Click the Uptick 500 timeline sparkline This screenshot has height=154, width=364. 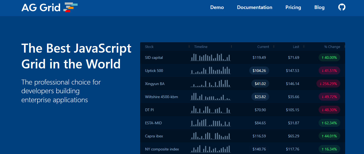point(210,70)
